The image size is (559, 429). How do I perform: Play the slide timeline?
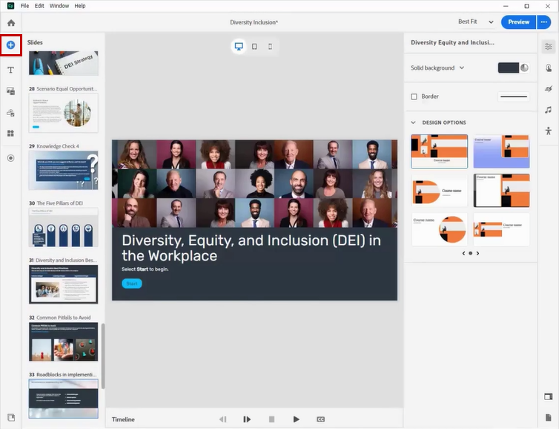(296, 419)
